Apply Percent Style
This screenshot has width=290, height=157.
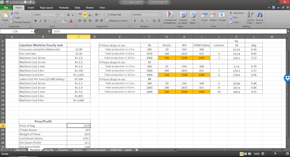(142, 21)
